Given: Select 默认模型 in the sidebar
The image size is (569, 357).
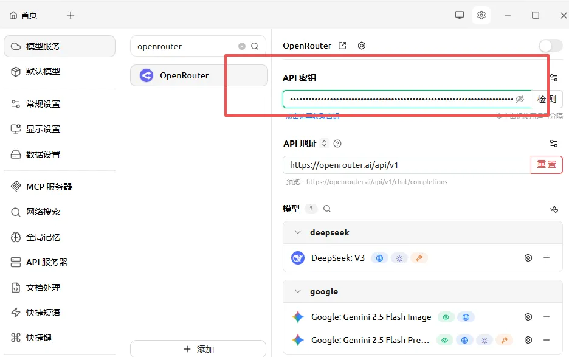Looking at the screenshot, I should click(x=60, y=71).
